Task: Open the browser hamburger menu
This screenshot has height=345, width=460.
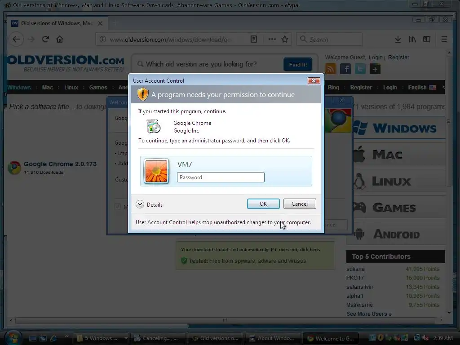Action: (444, 40)
